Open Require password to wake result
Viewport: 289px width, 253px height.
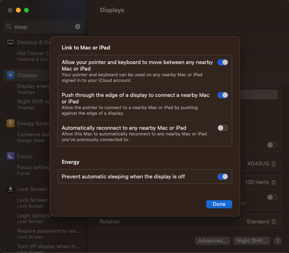[48, 234]
